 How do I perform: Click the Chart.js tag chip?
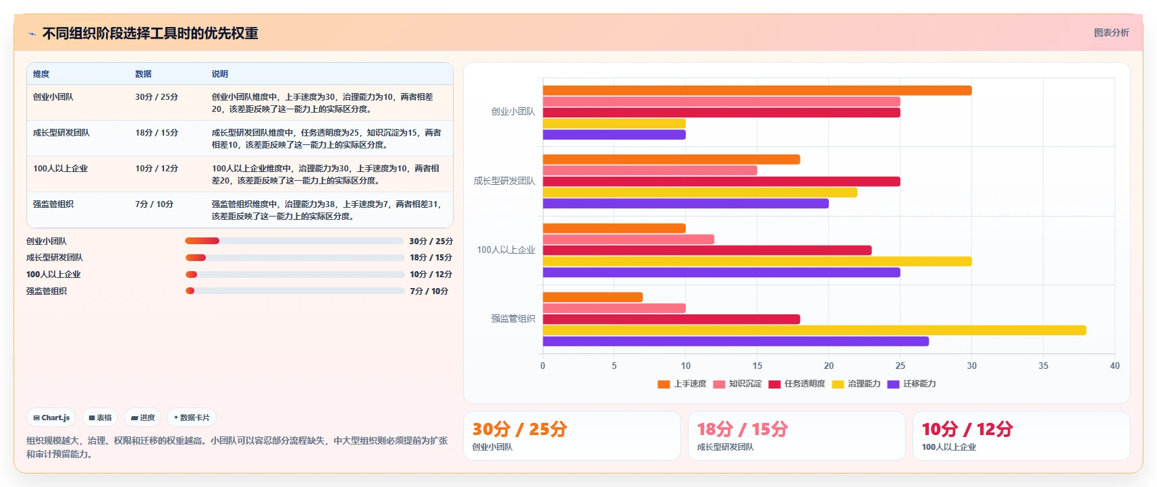tap(51, 418)
